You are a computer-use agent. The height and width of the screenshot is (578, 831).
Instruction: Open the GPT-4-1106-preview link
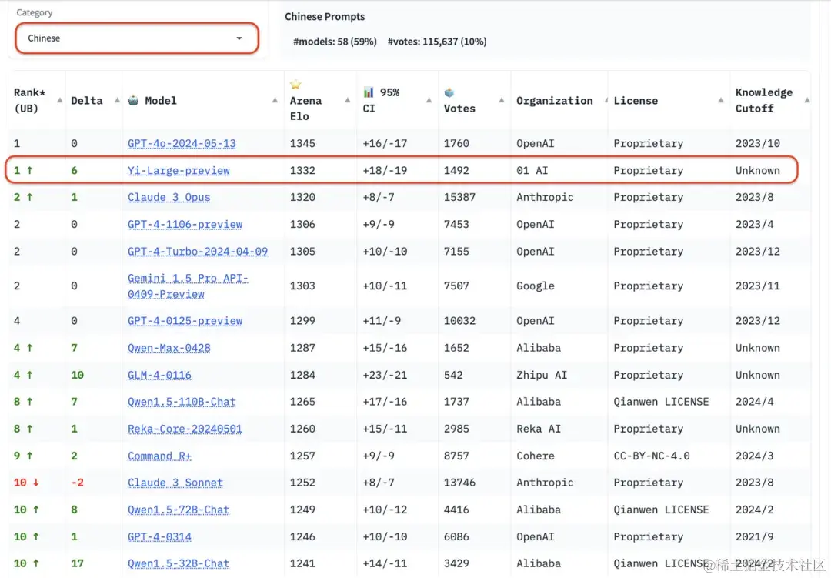coord(185,224)
